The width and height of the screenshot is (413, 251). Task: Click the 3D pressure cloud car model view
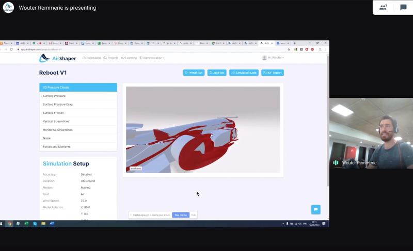pos(203,129)
